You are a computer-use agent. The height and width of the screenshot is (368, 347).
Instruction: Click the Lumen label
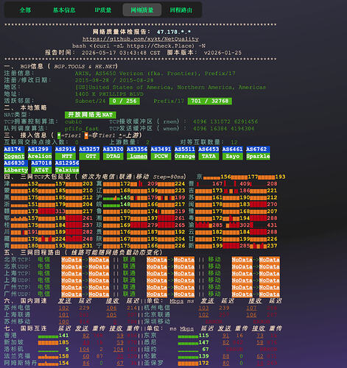click(137, 156)
